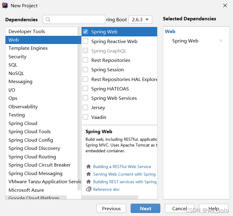Tick Rest Repositories HAL Explorer checkbox
Image resolution: width=233 pixels, height=216 pixels.
(86, 79)
